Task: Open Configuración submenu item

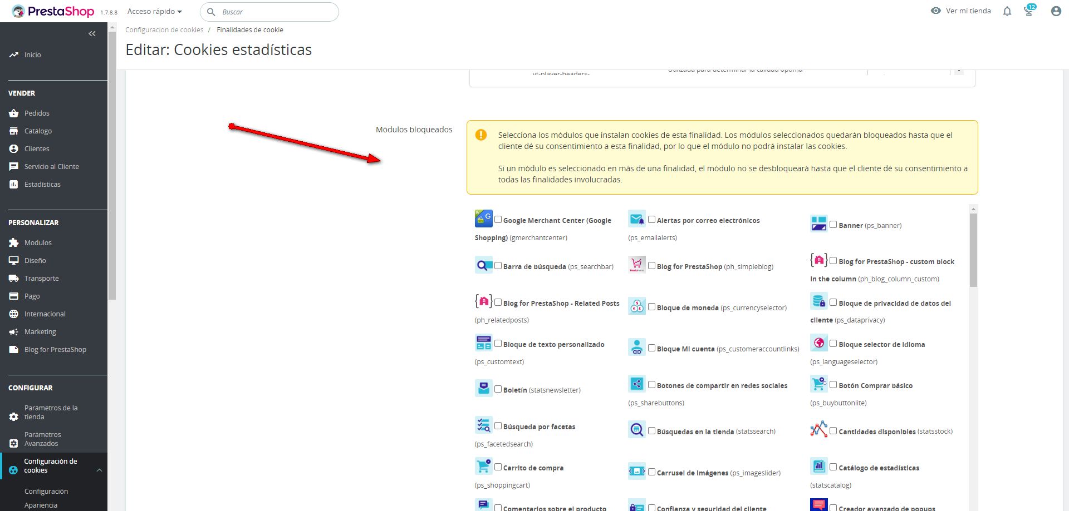Action: coord(46,491)
